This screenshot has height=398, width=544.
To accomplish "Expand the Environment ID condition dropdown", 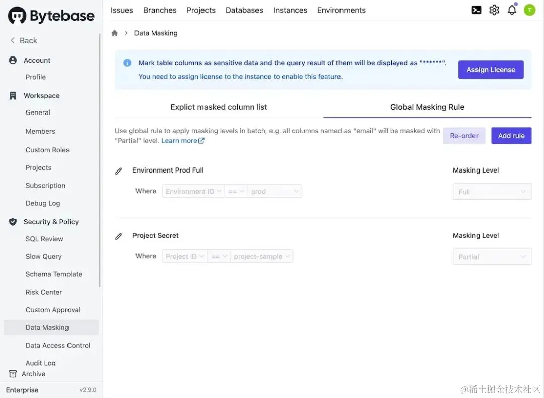I will (x=193, y=191).
